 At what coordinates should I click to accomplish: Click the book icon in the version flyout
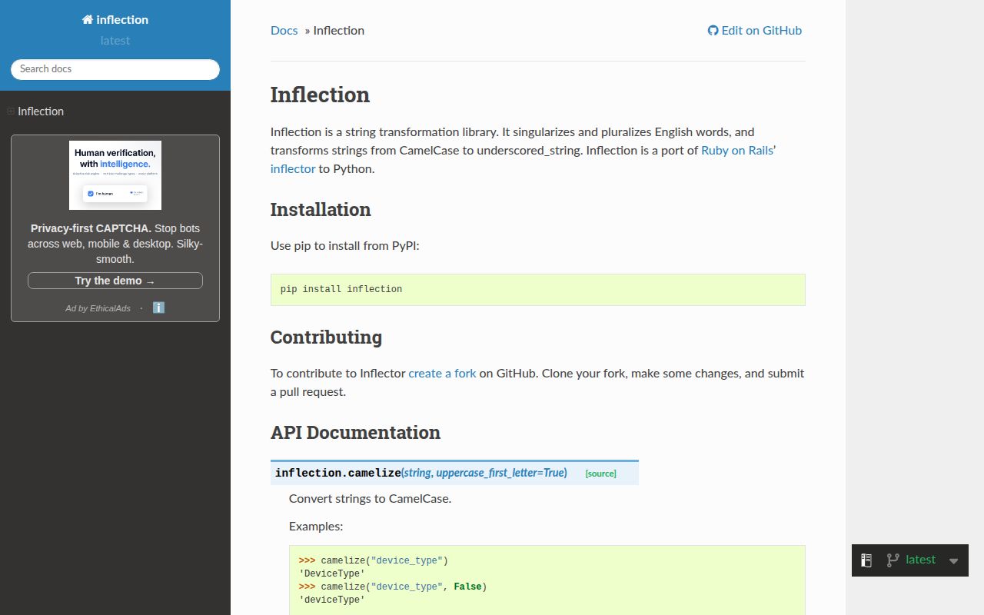tap(866, 560)
